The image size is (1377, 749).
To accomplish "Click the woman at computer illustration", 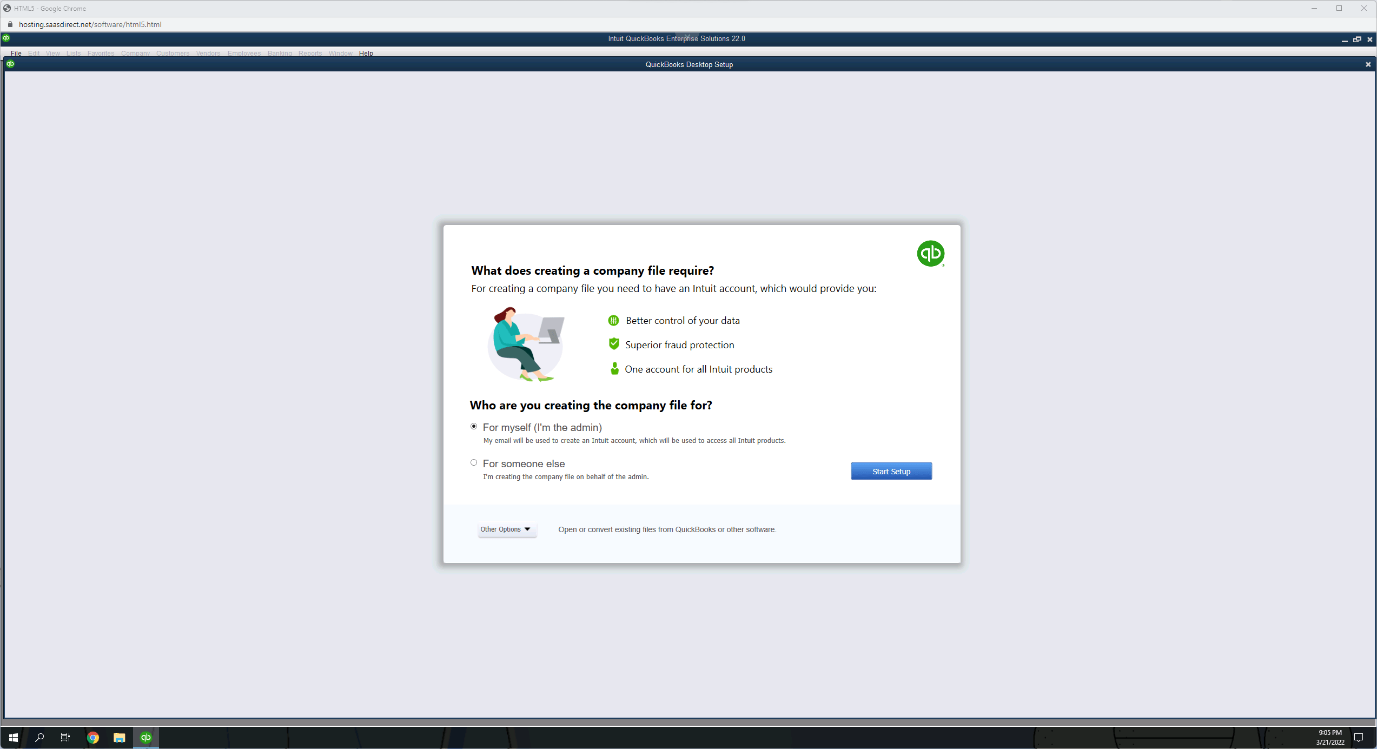I will click(526, 344).
